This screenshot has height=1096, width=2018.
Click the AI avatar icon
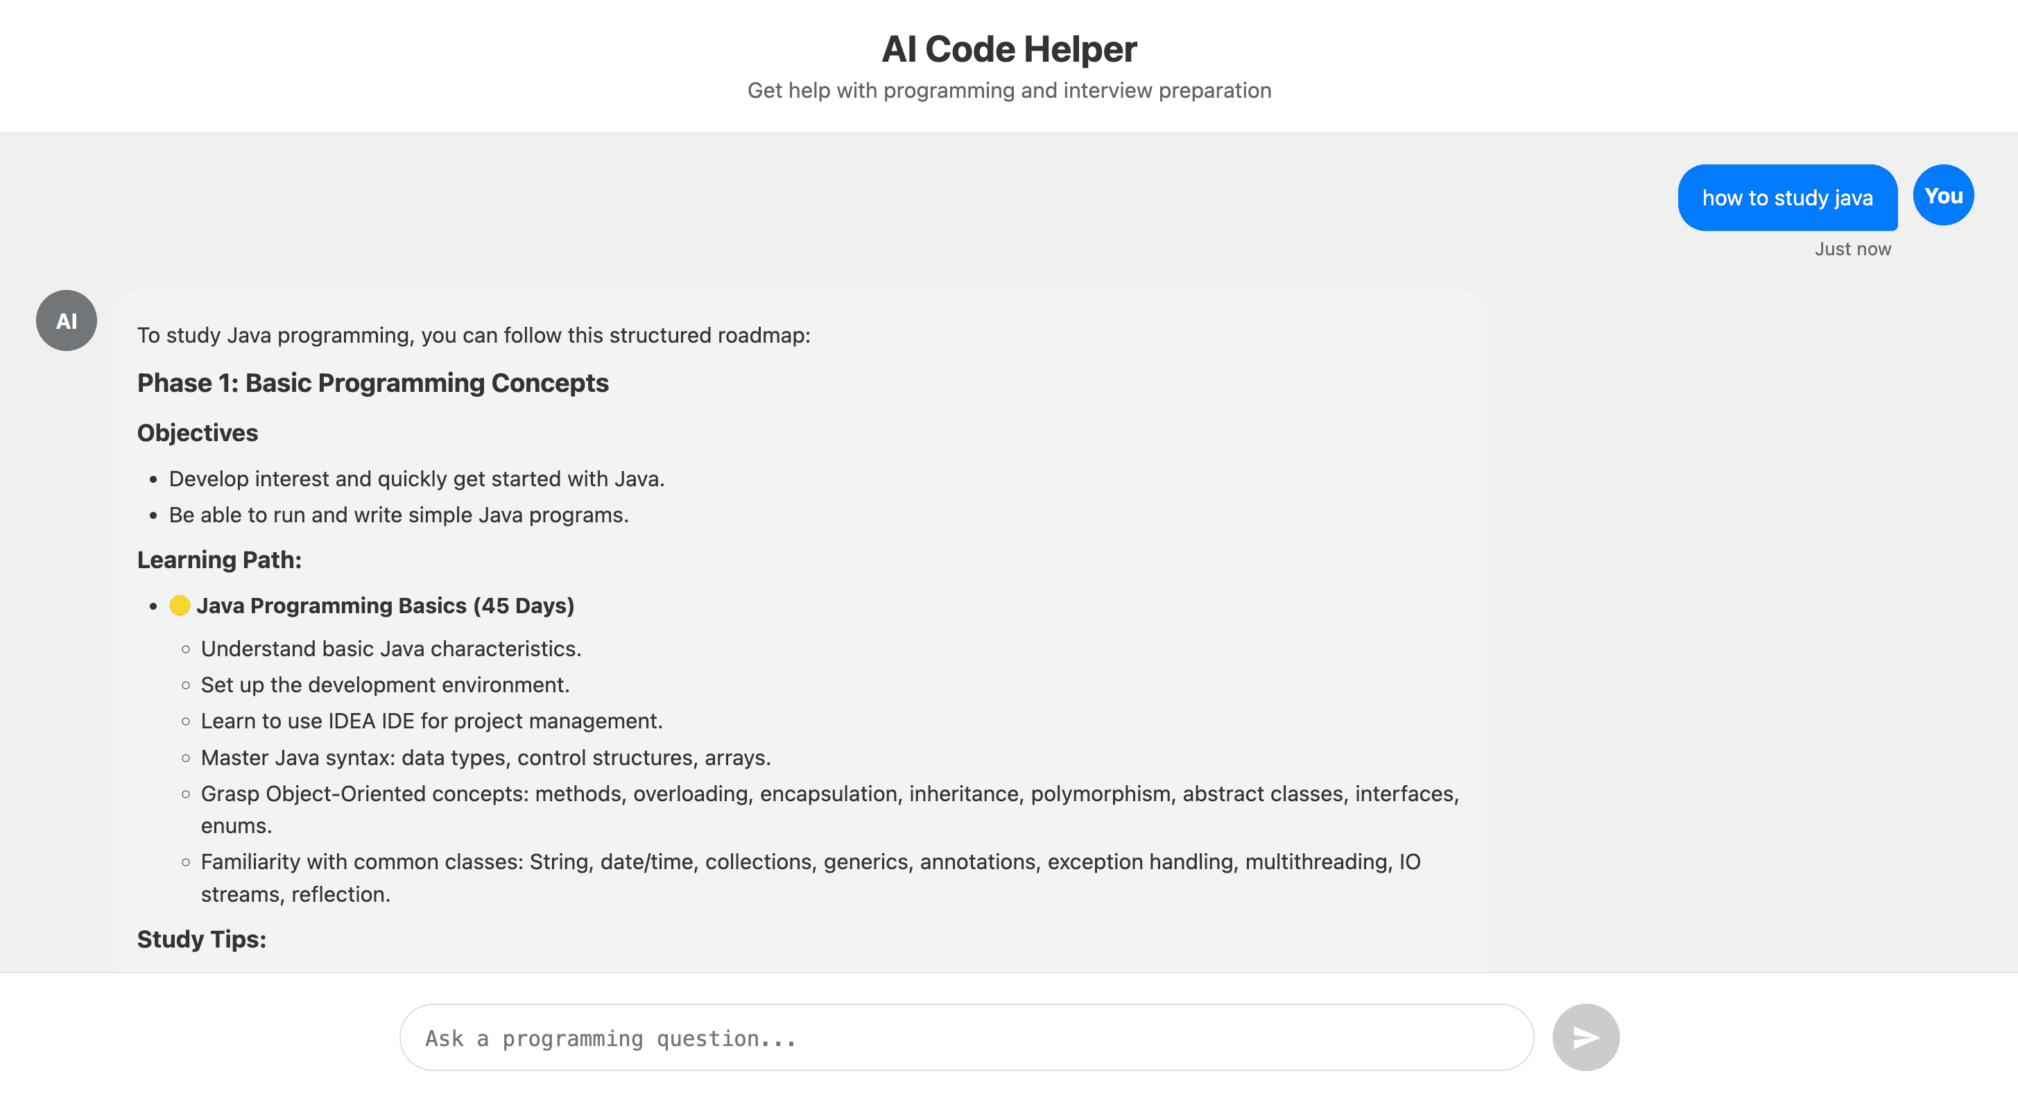coord(66,320)
